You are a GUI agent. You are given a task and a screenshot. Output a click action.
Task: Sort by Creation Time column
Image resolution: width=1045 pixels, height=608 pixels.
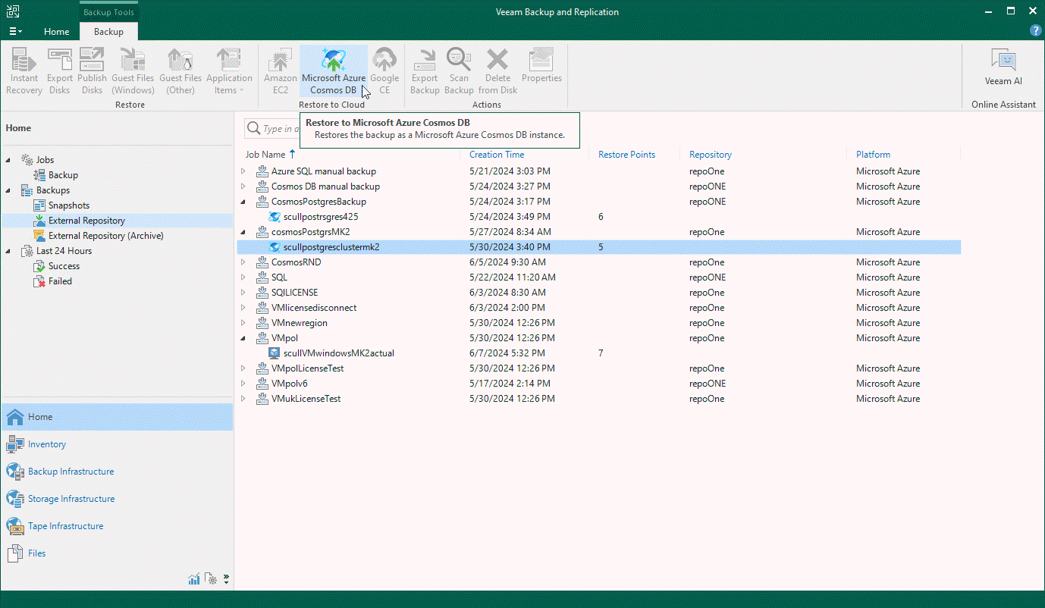click(x=497, y=155)
